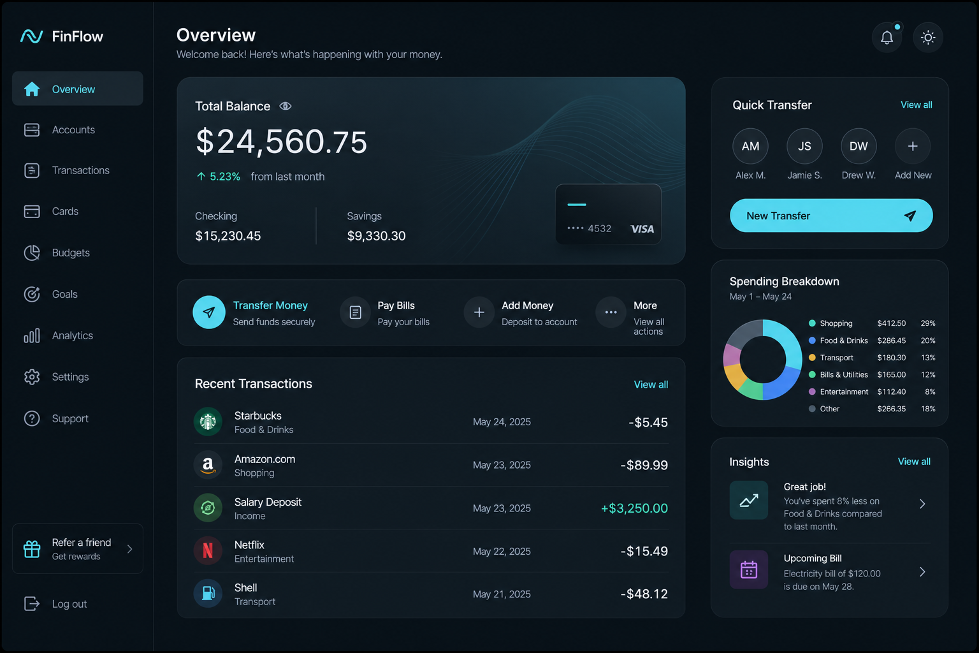This screenshot has width=979, height=653.
Task: Open Recent Transactions View all link
Action: (x=651, y=385)
